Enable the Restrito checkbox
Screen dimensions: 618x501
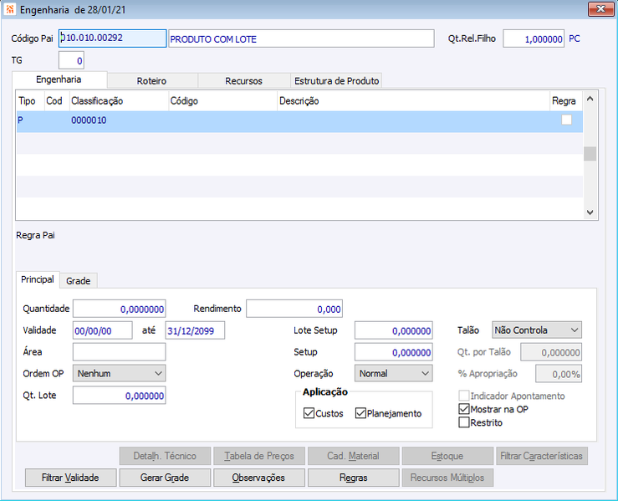pos(464,423)
